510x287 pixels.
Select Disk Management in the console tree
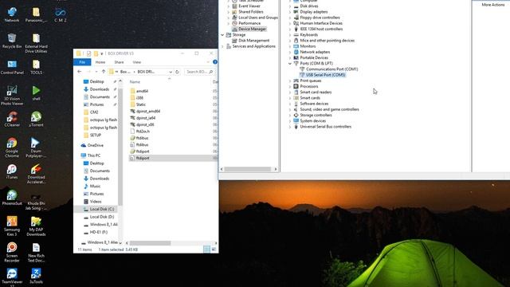(x=253, y=41)
